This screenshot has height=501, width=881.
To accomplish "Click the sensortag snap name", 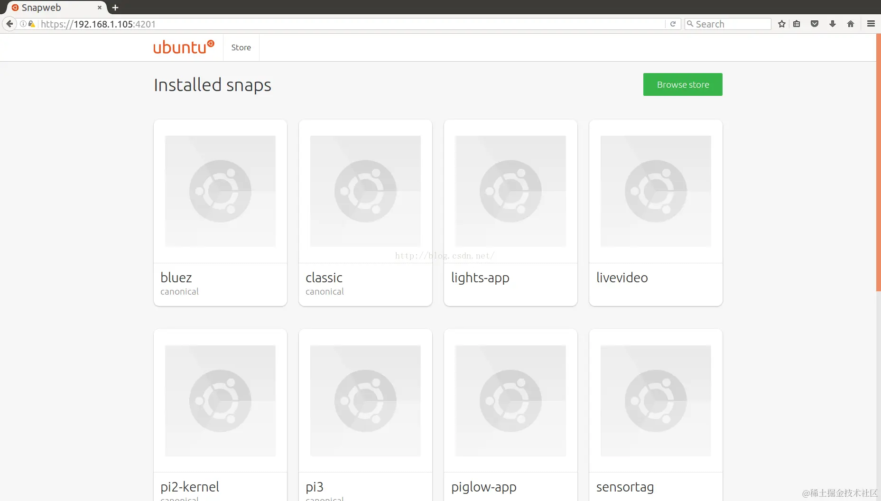I will [625, 488].
